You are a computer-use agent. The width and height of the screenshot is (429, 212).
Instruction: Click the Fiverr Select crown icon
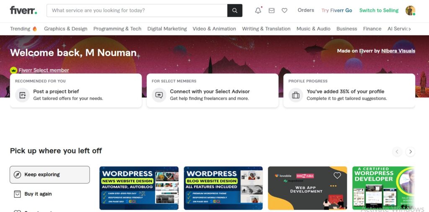[x=14, y=70]
